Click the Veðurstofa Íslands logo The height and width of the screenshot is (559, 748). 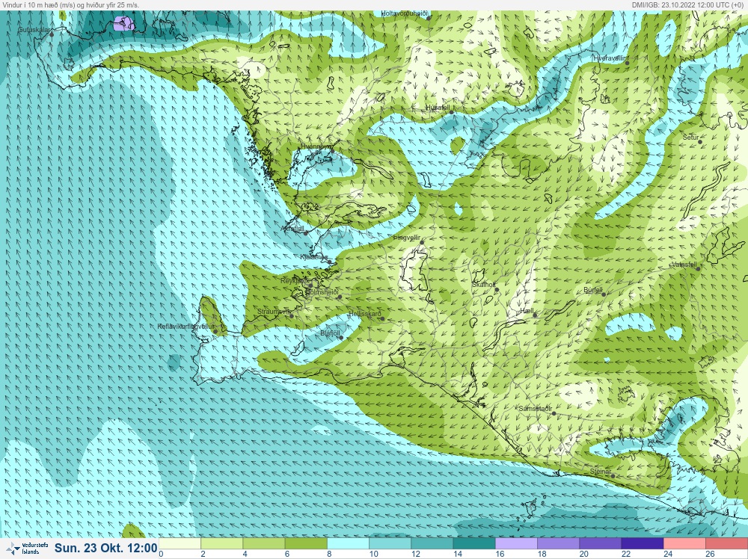[27, 549]
